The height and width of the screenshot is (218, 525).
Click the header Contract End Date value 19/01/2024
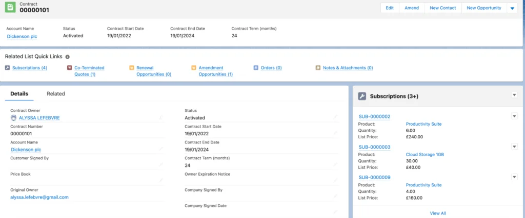182,36
